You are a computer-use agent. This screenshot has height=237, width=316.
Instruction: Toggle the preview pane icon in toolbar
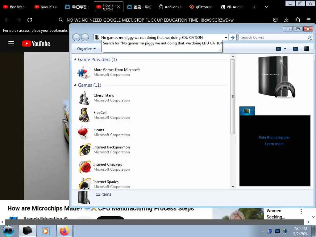tap(295, 49)
